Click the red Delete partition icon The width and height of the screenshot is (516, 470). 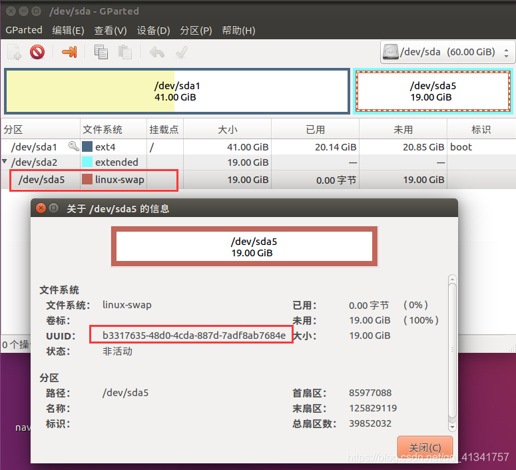tap(37, 52)
